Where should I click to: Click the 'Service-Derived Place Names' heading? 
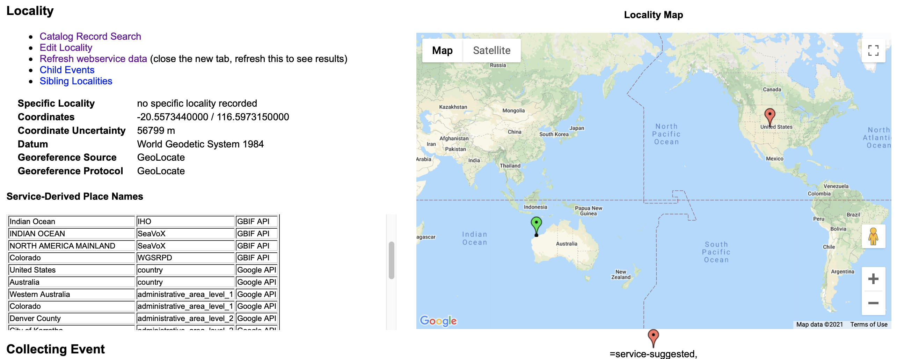tap(75, 197)
